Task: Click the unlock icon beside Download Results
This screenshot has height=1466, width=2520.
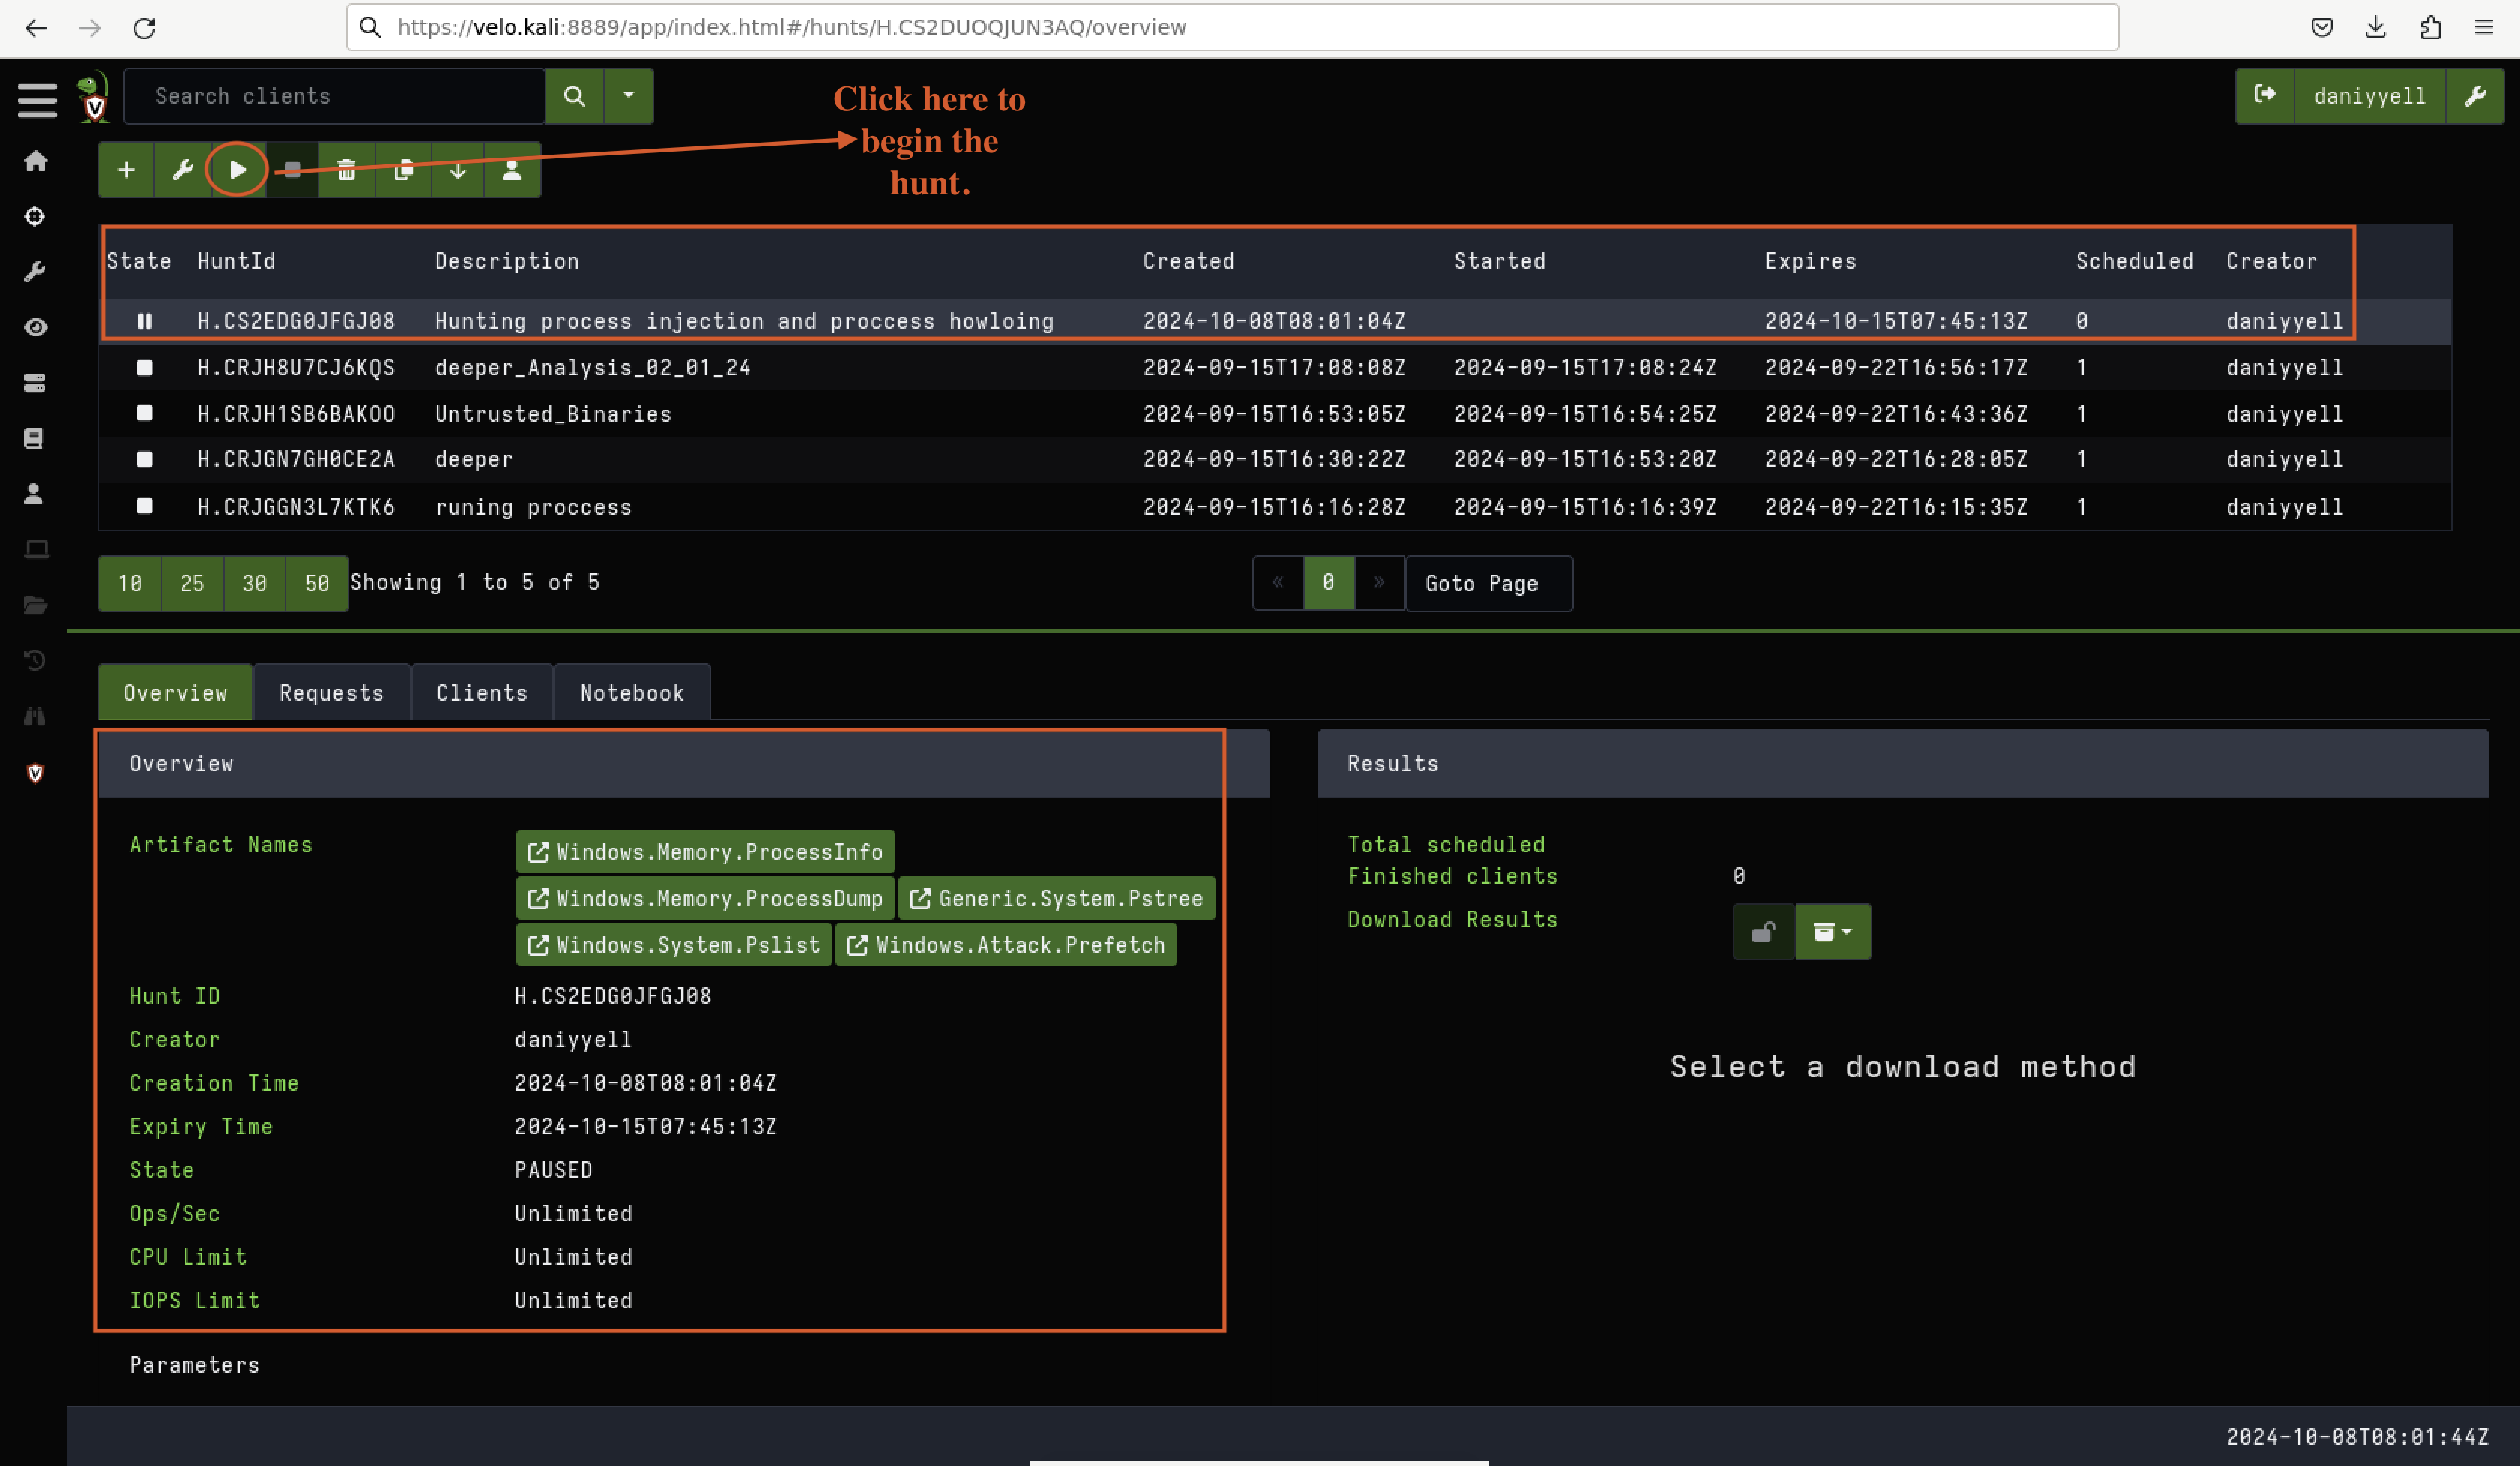Action: pyautogui.click(x=1763, y=932)
